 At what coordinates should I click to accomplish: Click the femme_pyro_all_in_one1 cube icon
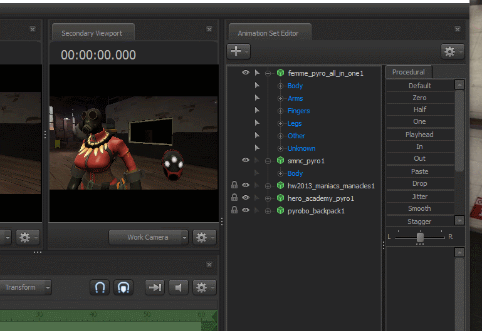280,73
